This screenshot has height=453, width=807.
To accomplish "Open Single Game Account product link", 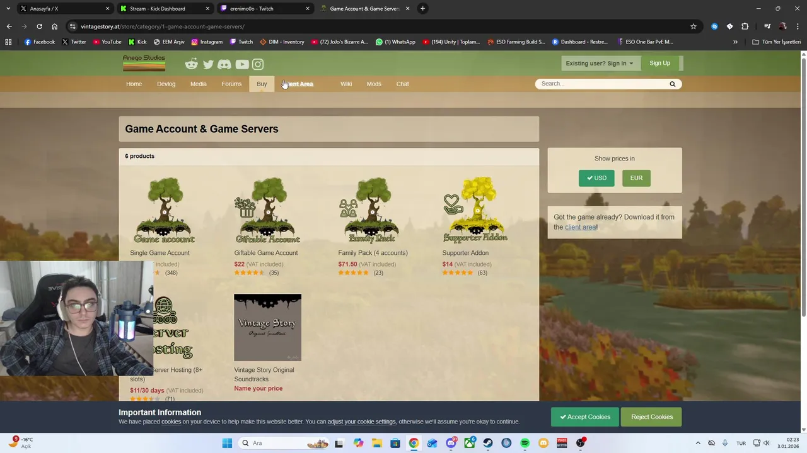I will click(x=160, y=253).
